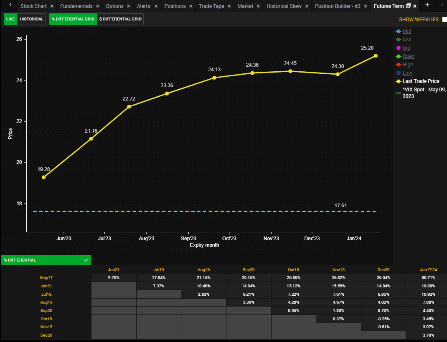
Task: Close the Positions tab
Action: (x=191, y=6)
